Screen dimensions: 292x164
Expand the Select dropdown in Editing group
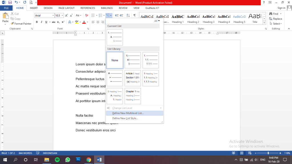pos(276,24)
